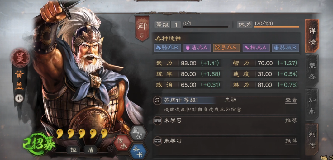Open the blue 兵书 hexagon button
Image resolution: width=333 pixels, height=160 pixels.
click(x=138, y=152)
